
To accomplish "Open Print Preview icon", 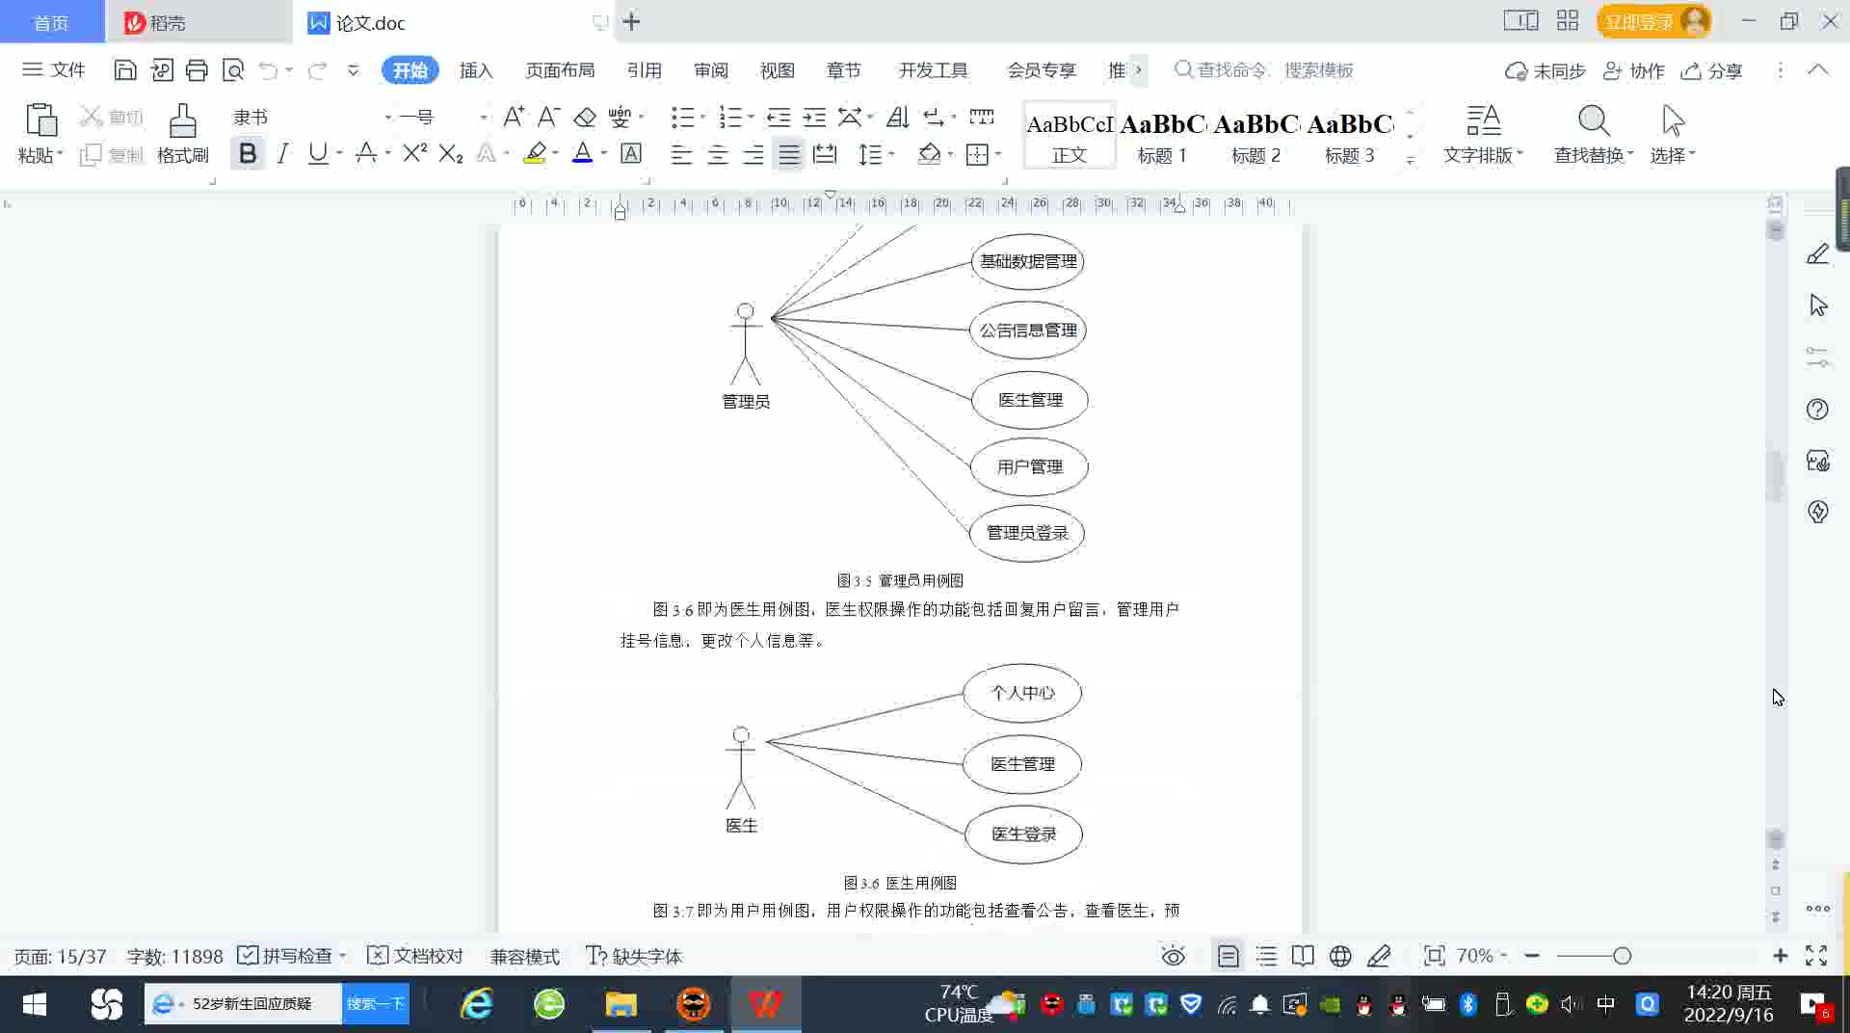I will tap(233, 70).
